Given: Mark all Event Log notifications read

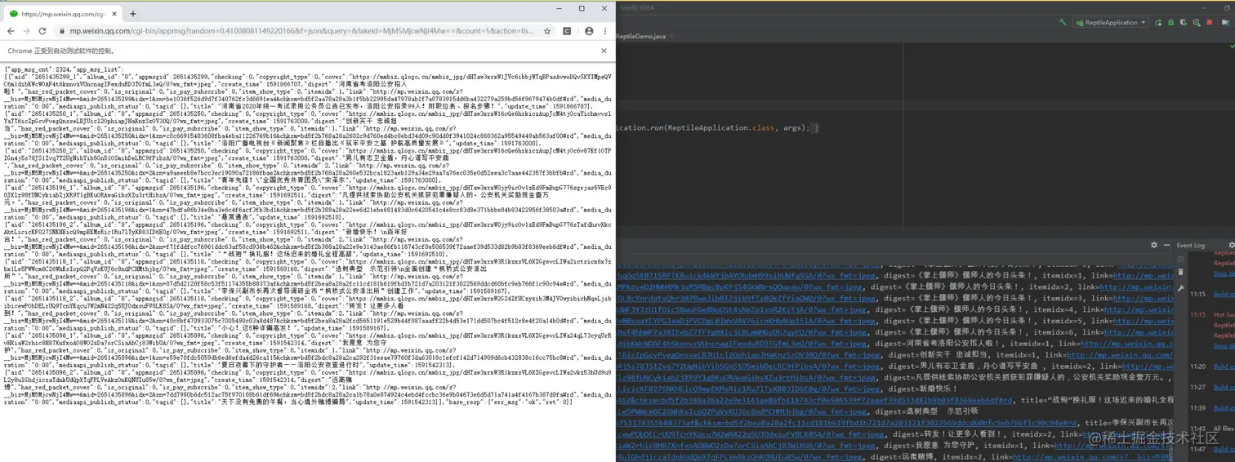Looking at the screenshot, I should 1181,259.
